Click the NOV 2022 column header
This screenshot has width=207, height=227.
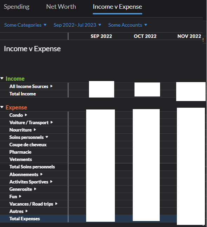pyautogui.click(x=189, y=36)
